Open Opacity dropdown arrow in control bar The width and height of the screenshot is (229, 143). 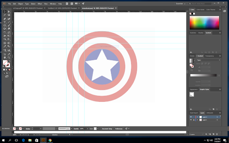(87, 129)
